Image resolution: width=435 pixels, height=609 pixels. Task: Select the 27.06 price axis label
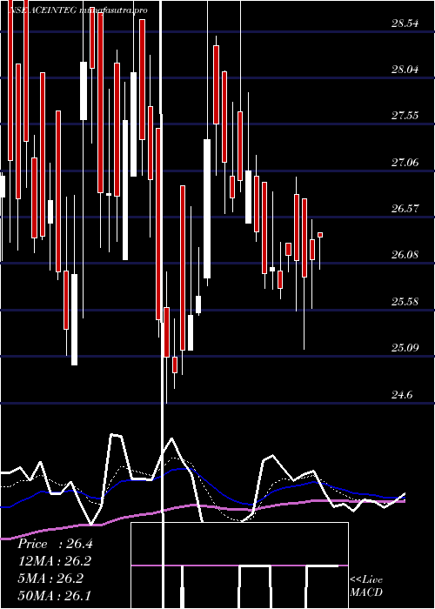tap(405, 163)
